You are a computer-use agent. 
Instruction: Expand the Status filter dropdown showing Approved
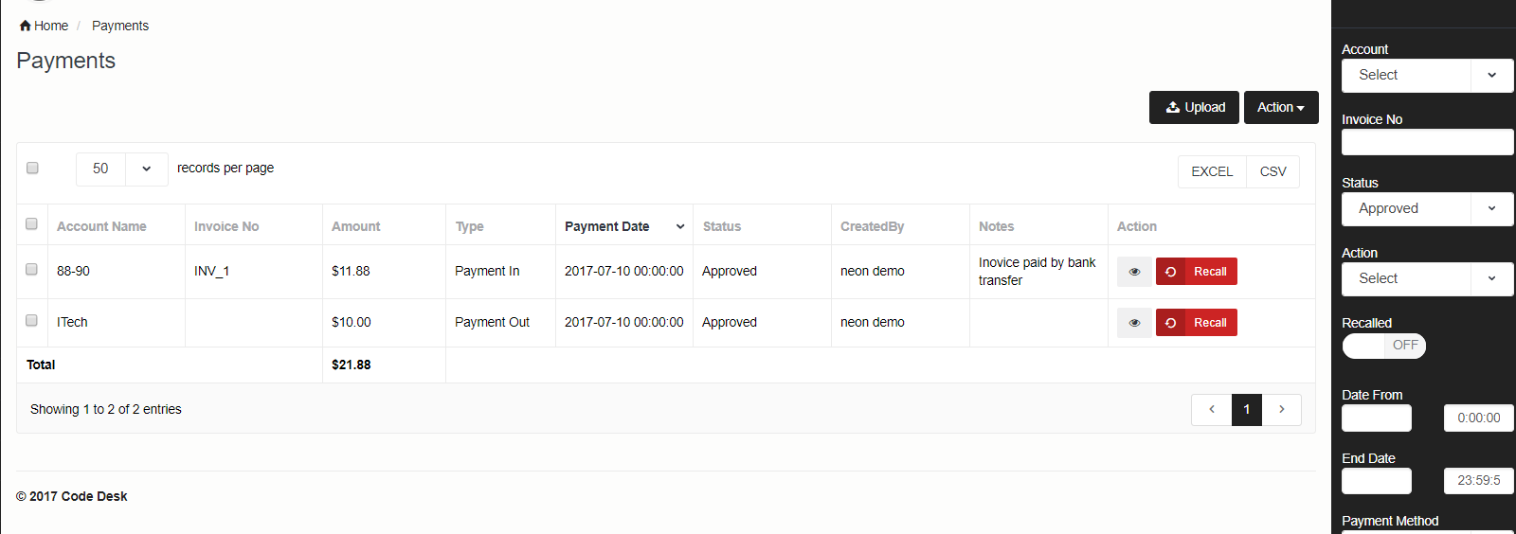click(x=1427, y=209)
